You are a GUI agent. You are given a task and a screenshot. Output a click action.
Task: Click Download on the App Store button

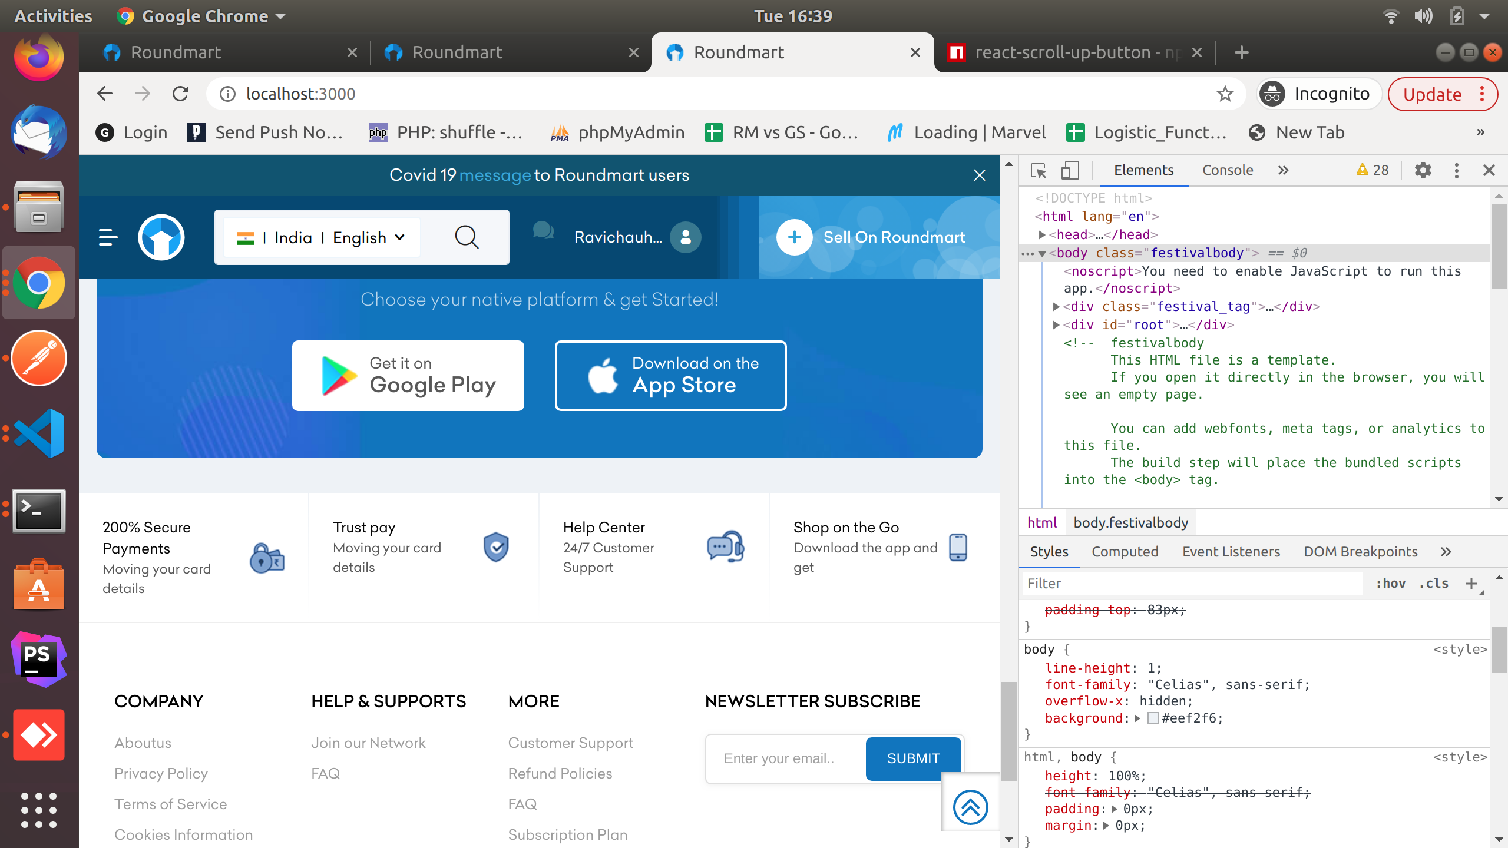(x=670, y=376)
